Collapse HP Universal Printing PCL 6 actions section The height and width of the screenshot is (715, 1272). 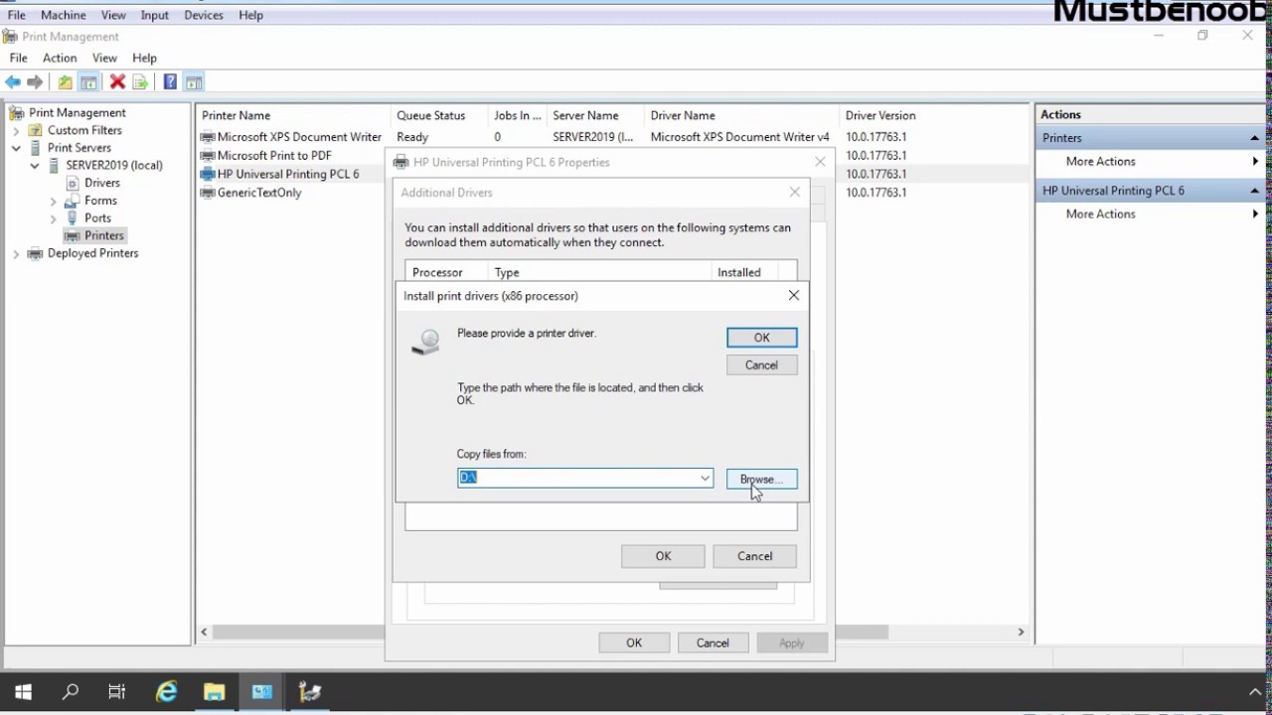1254,191
